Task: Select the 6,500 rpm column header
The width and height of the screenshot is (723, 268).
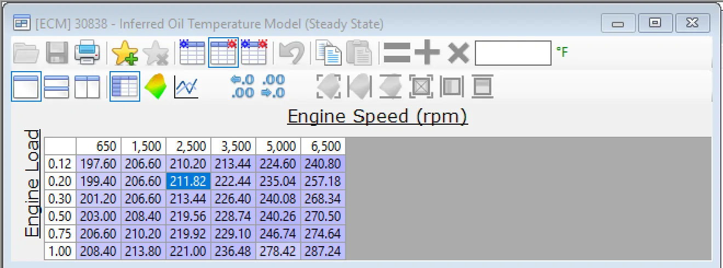Action: (x=323, y=147)
